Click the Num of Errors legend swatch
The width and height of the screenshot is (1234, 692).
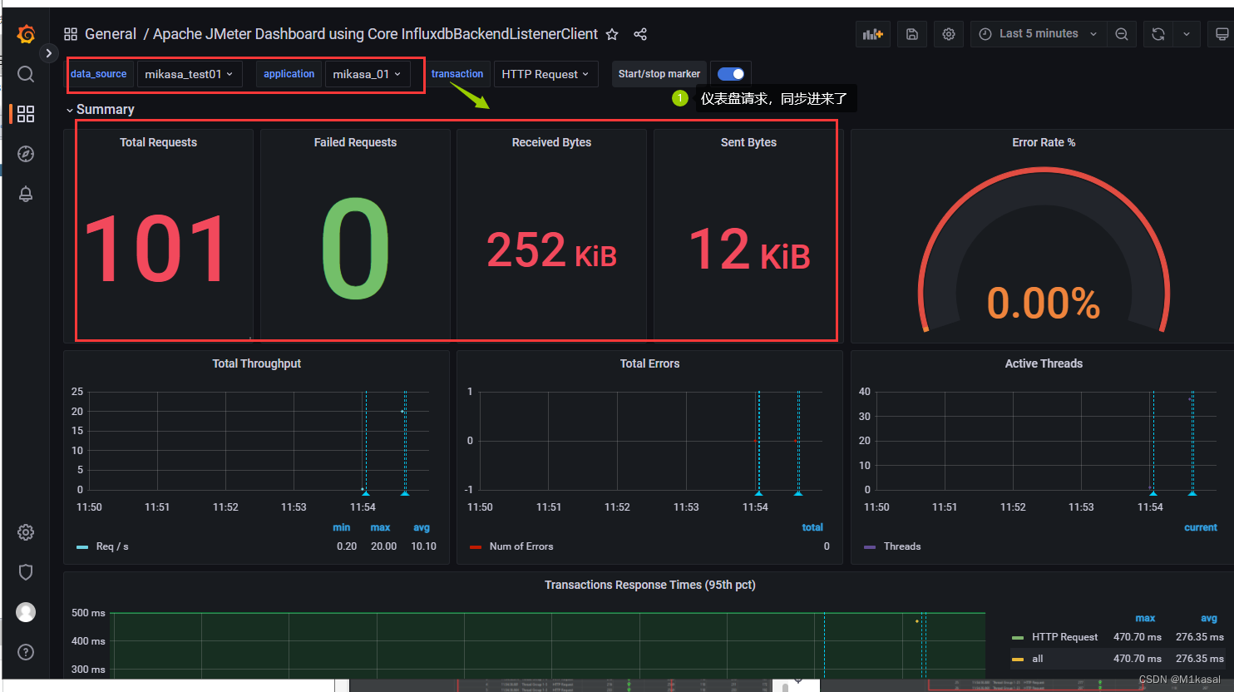click(x=476, y=547)
